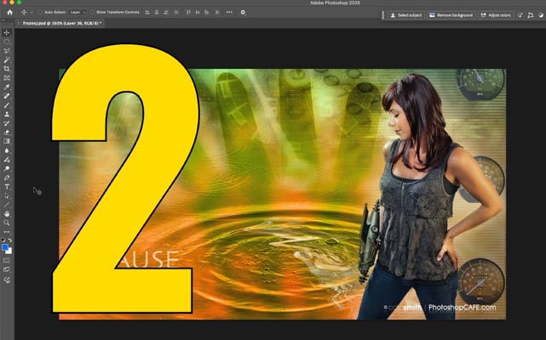Align vertical centers icon
The height and width of the screenshot is (340, 546).
point(198,12)
